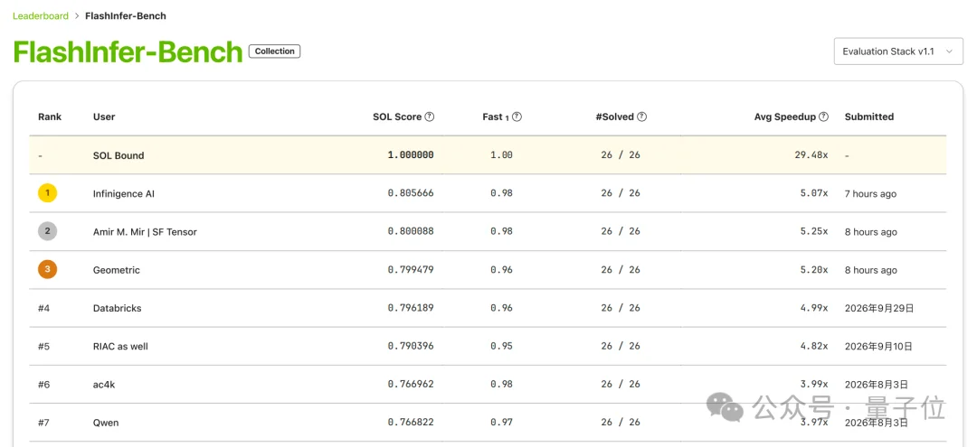The height and width of the screenshot is (447, 977).
Task: Select the Qwen leaderboard row
Action: pos(488,423)
